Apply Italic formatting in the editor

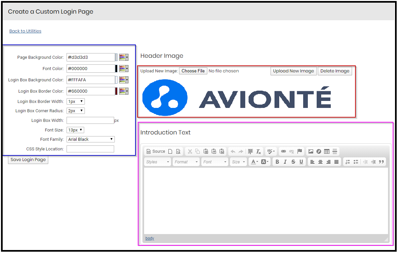click(285, 162)
